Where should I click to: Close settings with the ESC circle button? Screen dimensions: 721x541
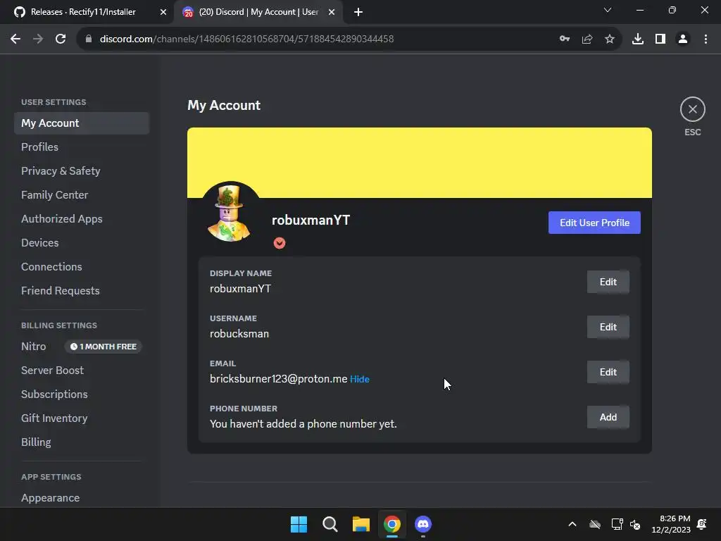pos(692,109)
